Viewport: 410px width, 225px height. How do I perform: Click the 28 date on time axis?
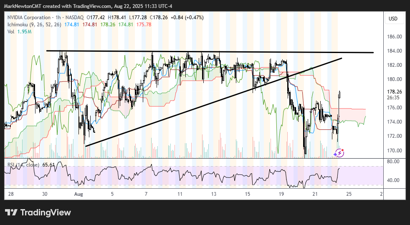tap(11, 194)
